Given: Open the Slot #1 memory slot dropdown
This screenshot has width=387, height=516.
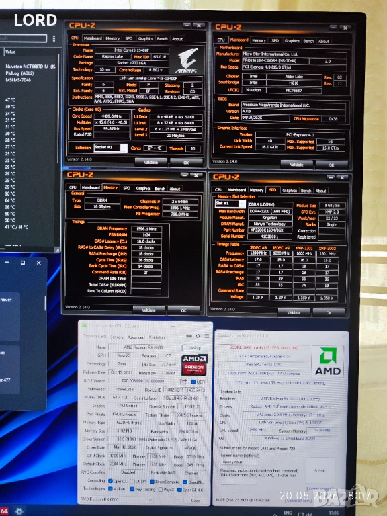Looking at the screenshot, I should pyautogui.click(x=230, y=204).
